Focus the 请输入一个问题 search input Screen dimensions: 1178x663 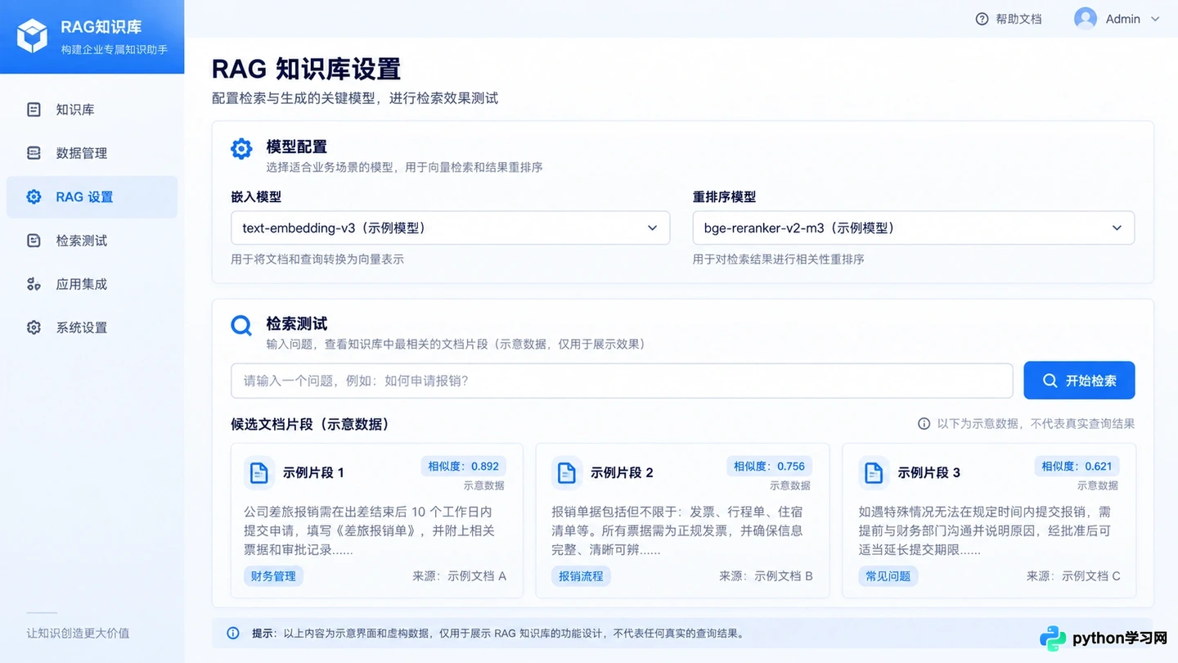point(622,381)
